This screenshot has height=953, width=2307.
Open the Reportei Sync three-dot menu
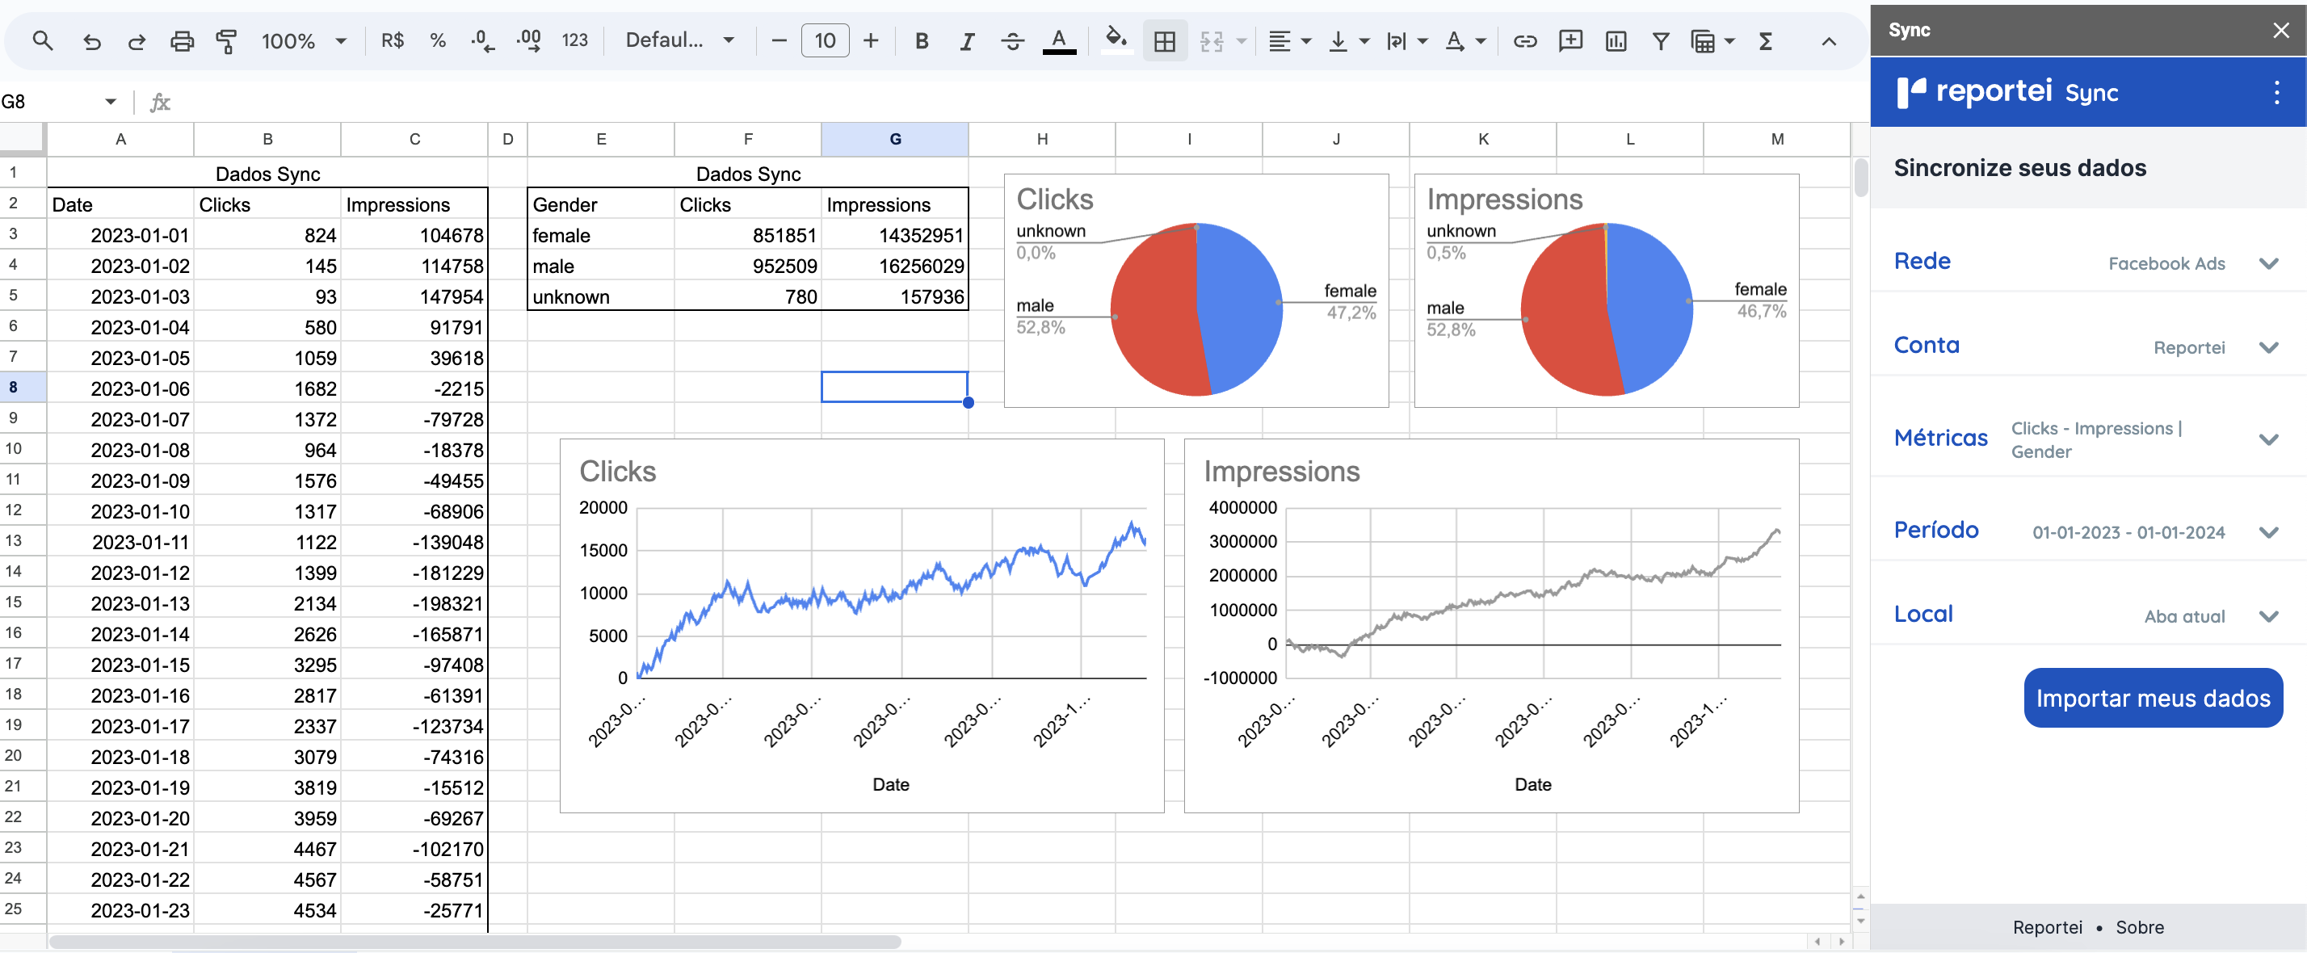(x=2275, y=91)
